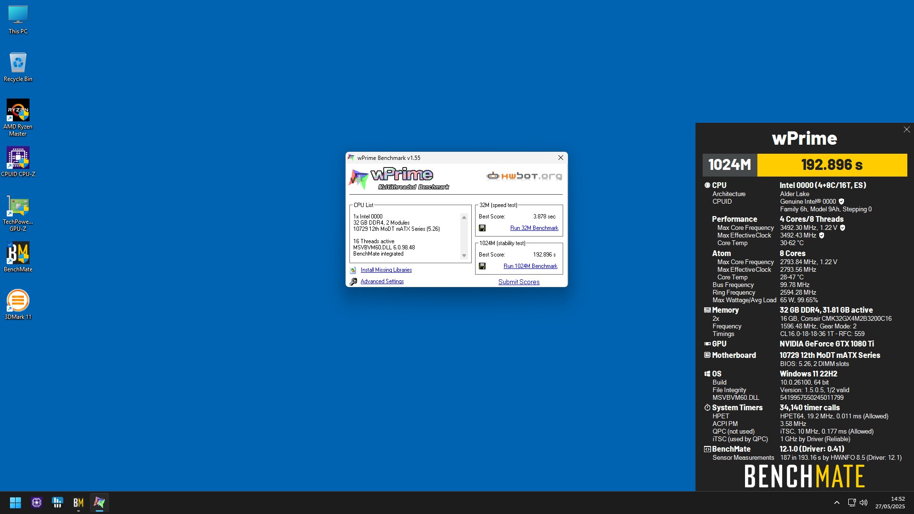Launch TechPowerUp GPU-Z desktop shortcut

coord(18,213)
